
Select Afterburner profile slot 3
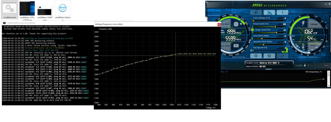tap(315, 65)
